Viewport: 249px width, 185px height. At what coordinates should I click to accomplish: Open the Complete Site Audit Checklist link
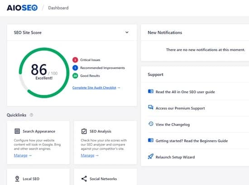pos(94,88)
